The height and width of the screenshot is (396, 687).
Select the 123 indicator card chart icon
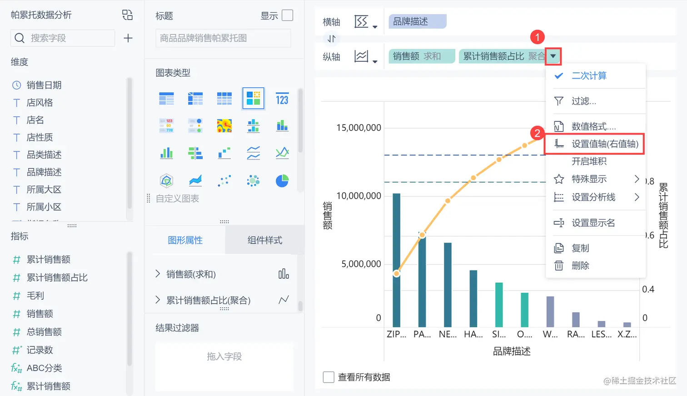click(x=282, y=99)
